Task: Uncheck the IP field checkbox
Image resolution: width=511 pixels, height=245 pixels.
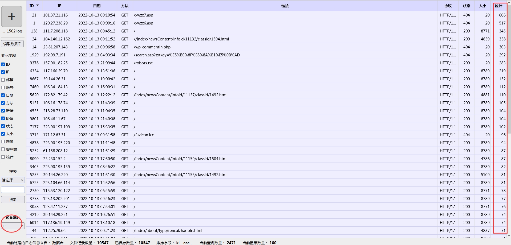Action: pos(3,72)
